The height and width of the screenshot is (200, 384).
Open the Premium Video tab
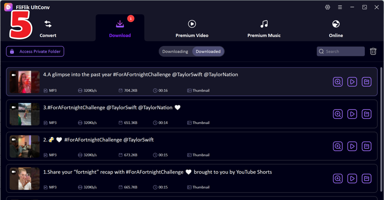point(192,29)
